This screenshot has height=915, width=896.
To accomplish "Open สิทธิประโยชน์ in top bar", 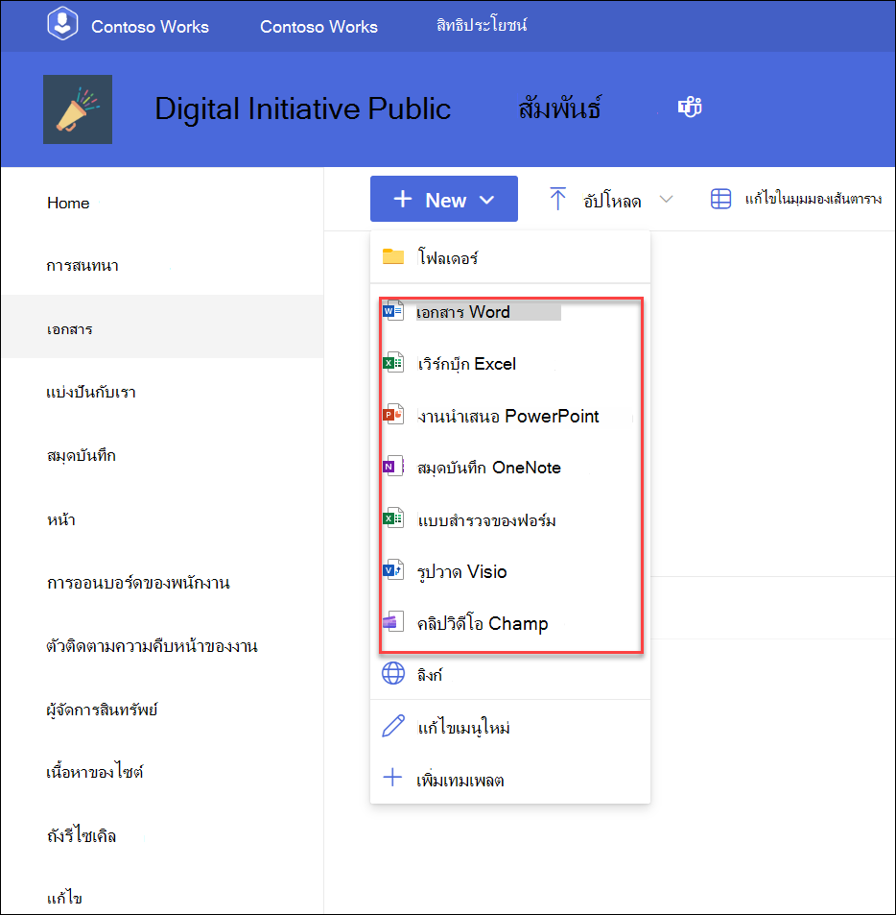I will (x=482, y=25).
